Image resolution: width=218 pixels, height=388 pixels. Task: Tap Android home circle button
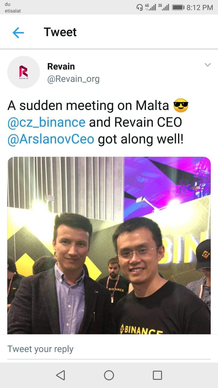(x=109, y=375)
